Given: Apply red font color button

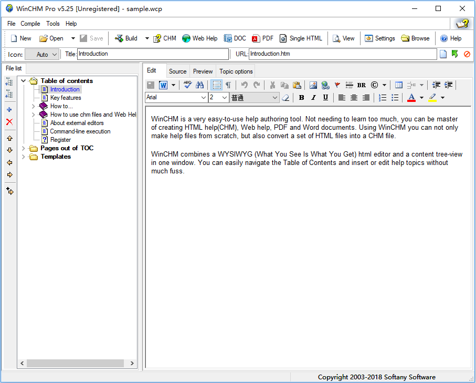Looking at the screenshot, I should click(x=411, y=98).
